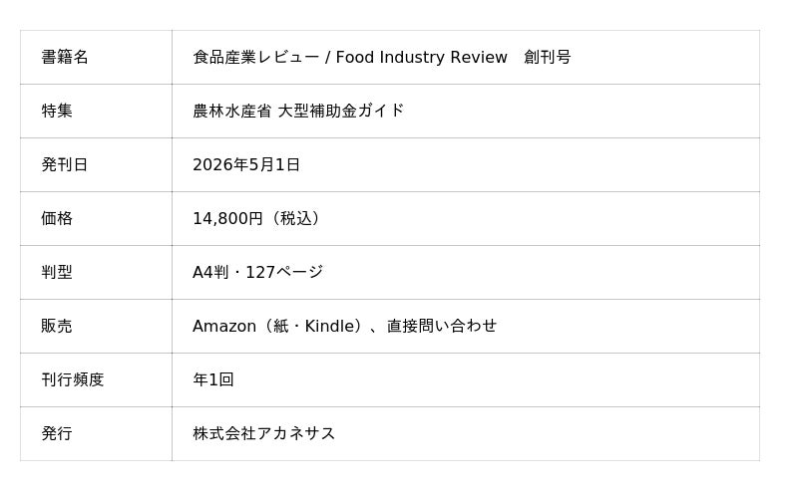
Task: Click the 特集 row label
Action: 57,111
